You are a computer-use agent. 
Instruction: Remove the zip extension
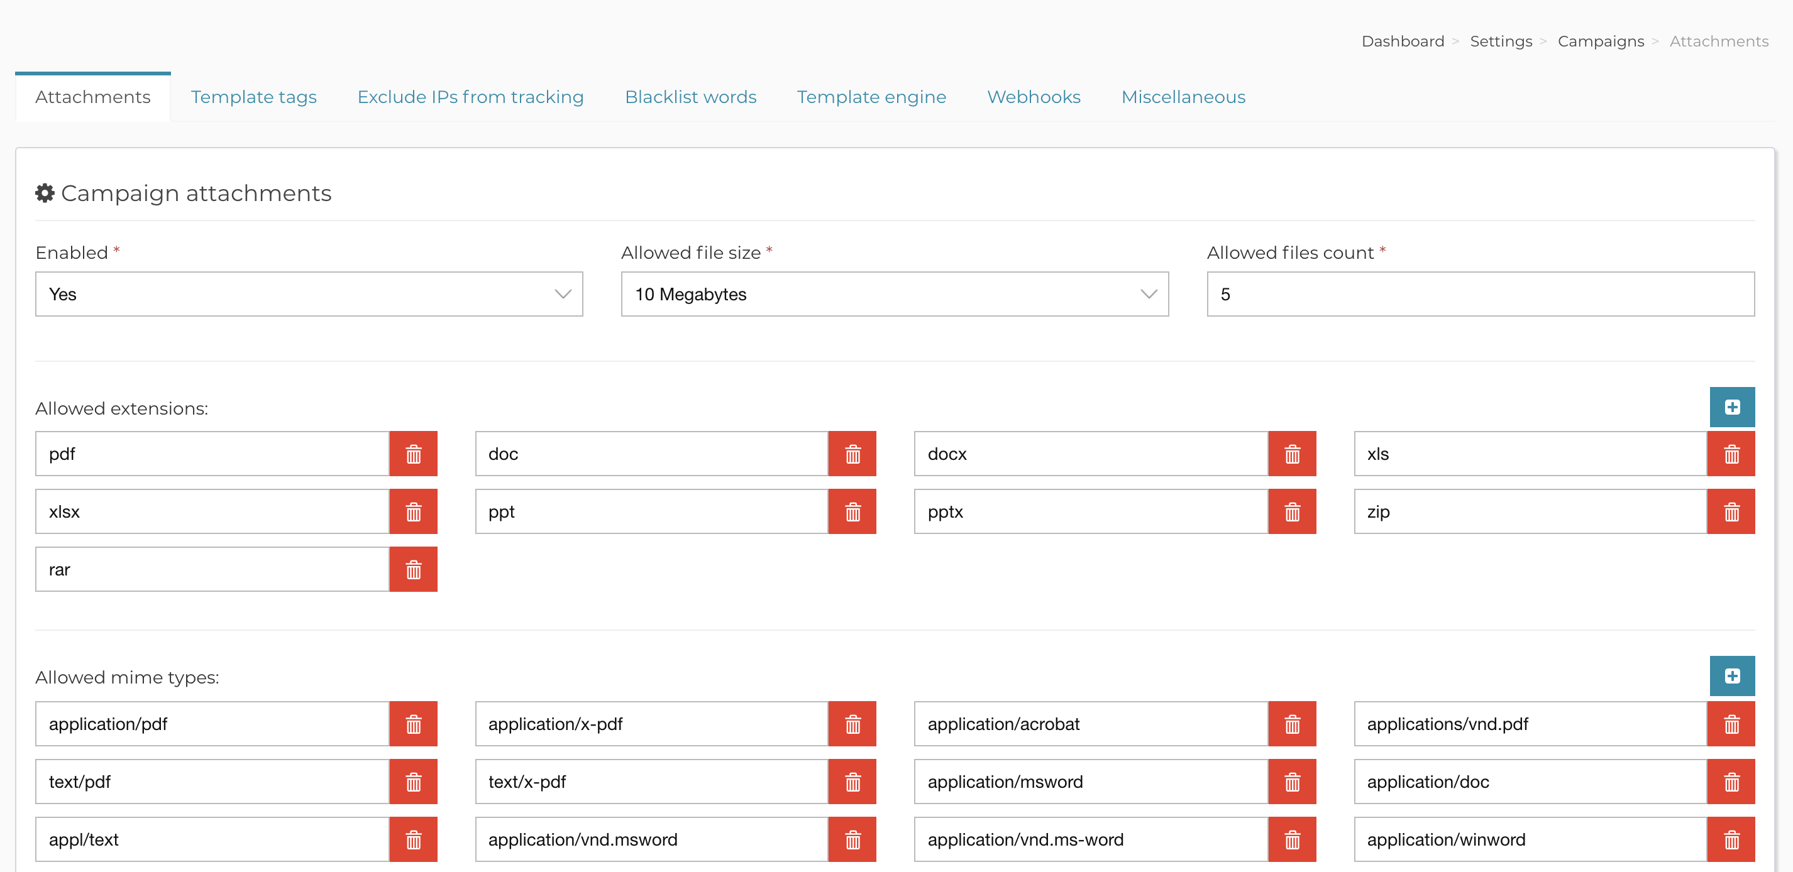tap(1731, 511)
